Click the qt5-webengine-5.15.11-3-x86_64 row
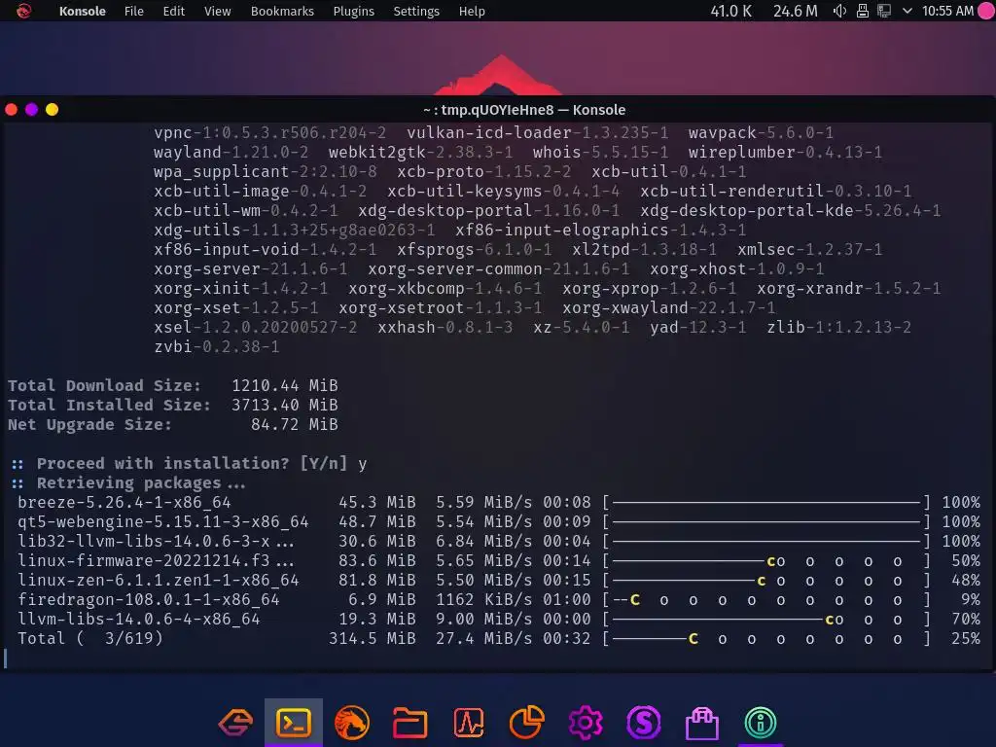Screen dimensions: 996x747 [x=499, y=521]
